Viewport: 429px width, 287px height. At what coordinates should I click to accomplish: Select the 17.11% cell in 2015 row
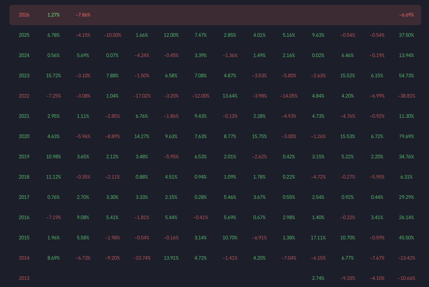click(318, 238)
